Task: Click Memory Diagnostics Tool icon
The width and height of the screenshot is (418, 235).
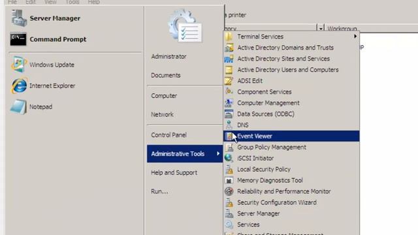Action: point(229,180)
